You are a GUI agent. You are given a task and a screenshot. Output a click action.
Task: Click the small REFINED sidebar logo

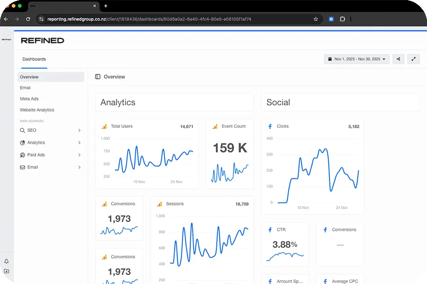click(x=7, y=40)
